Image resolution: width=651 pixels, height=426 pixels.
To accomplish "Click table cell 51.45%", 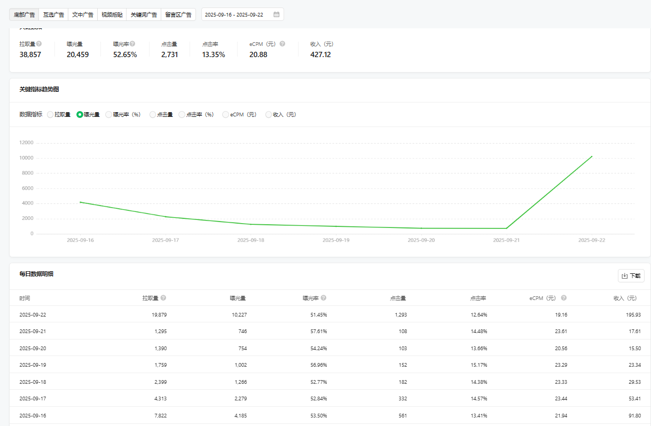I will pyautogui.click(x=319, y=315).
